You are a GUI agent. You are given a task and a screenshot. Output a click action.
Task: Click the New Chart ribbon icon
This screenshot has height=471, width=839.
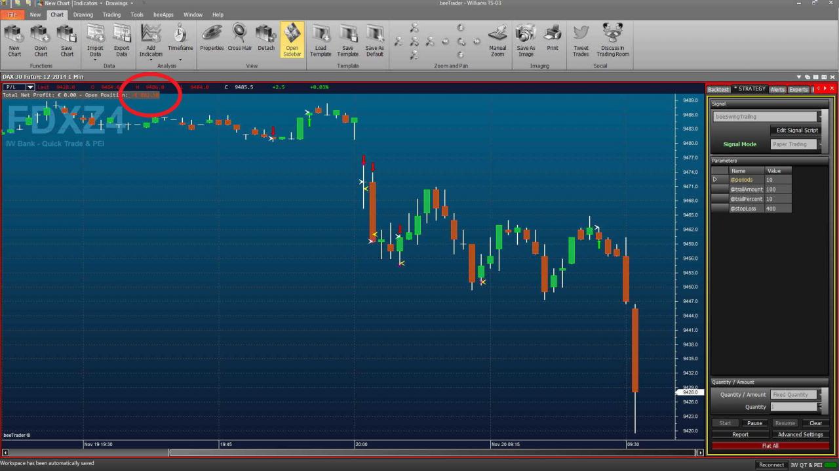(14, 41)
